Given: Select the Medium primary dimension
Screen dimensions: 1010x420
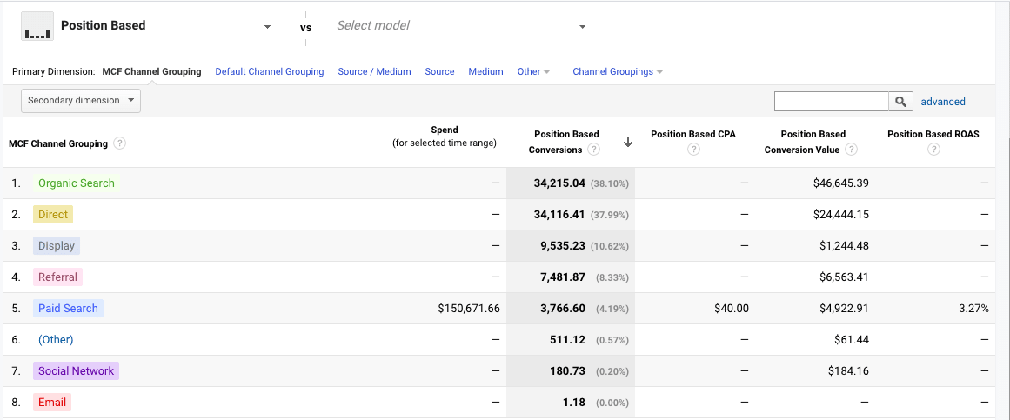Looking at the screenshot, I should pos(485,72).
